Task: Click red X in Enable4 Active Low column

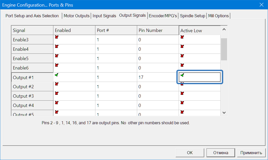Action: pyautogui.click(x=182, y=46)
